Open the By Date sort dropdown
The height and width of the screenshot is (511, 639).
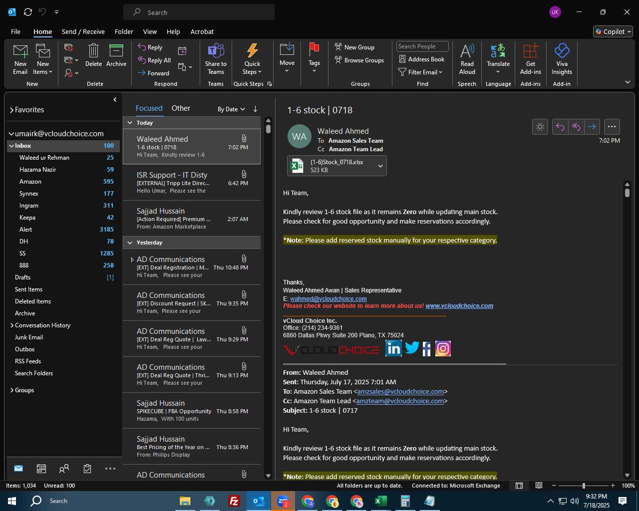pyautogui.click(x=231, y=109)
